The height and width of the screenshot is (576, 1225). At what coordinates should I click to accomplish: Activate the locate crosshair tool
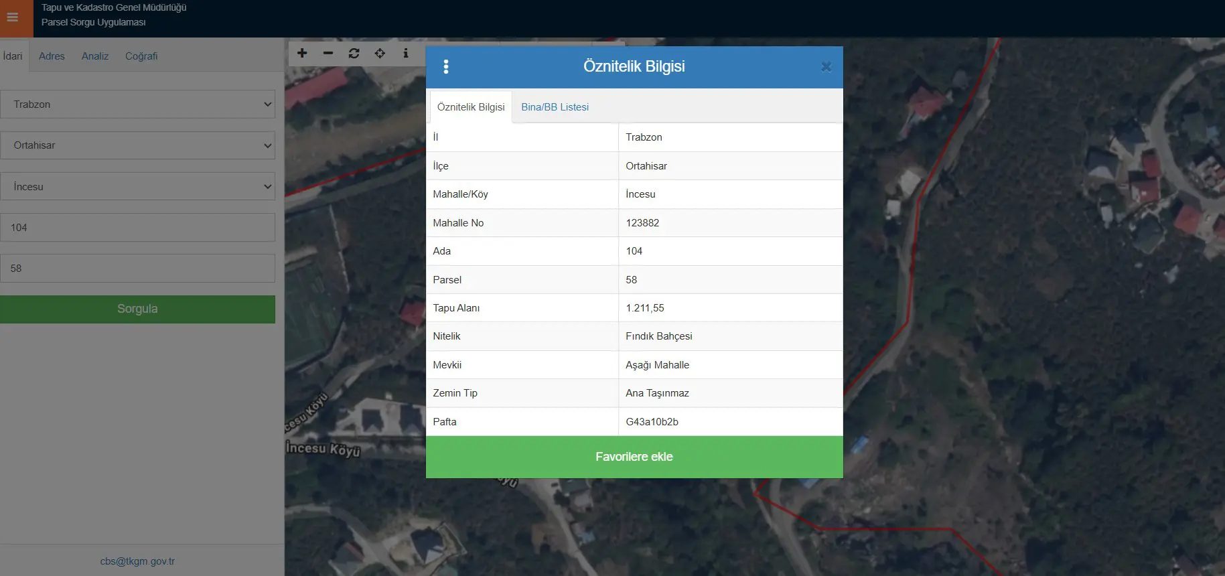[380, 53]
